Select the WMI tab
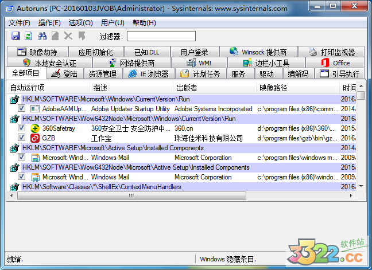Image resolution: width=372 pixels, height=270 pixels. tap(199, 63)
